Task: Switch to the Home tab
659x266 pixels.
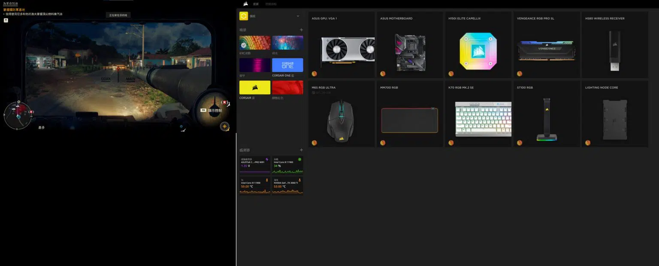Action: pyautogui.click(x=256, y=4)
